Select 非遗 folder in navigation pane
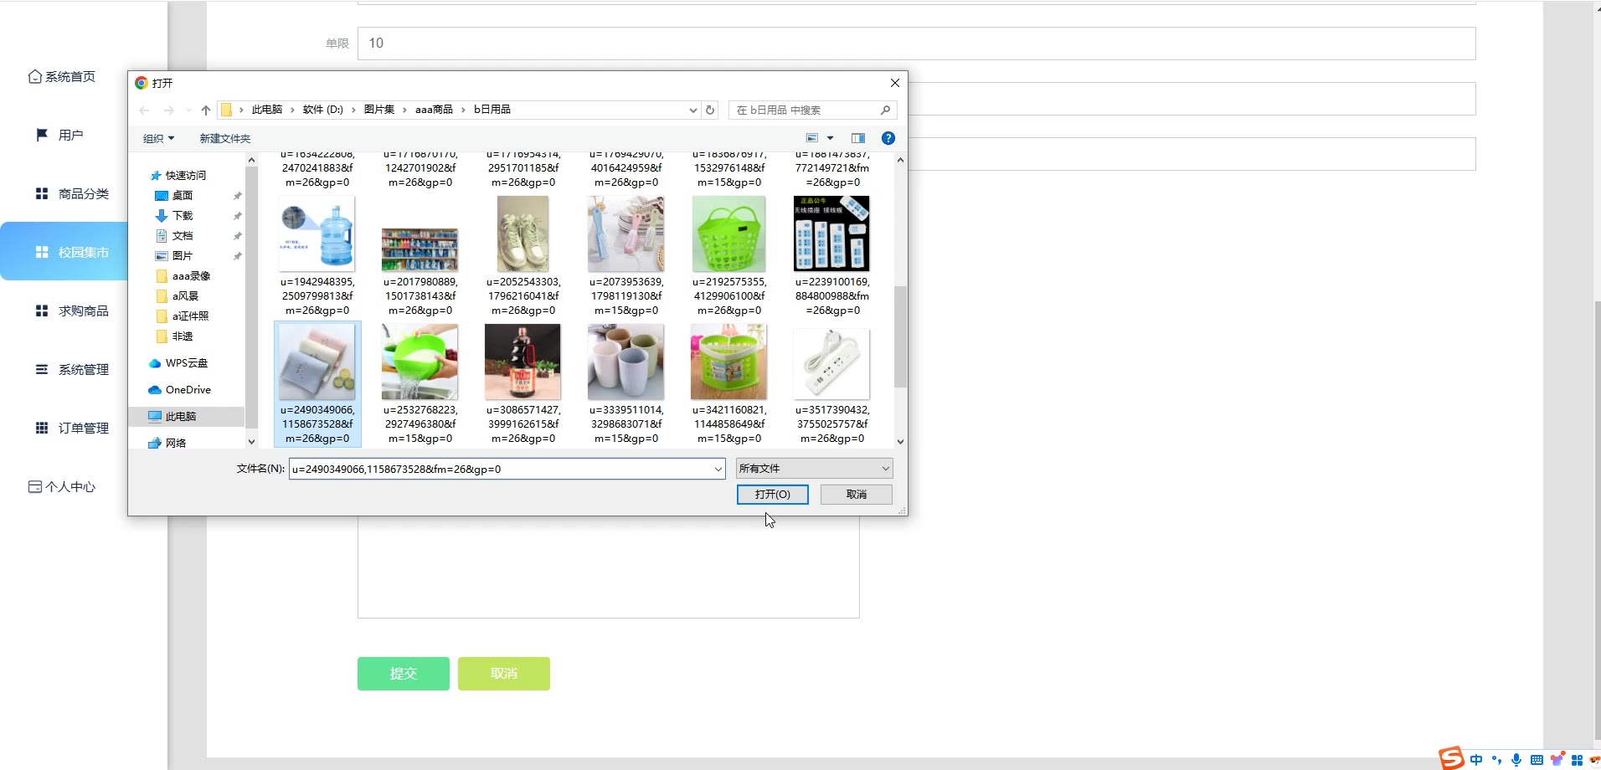The image size is (1601, 770). [174, 336]
